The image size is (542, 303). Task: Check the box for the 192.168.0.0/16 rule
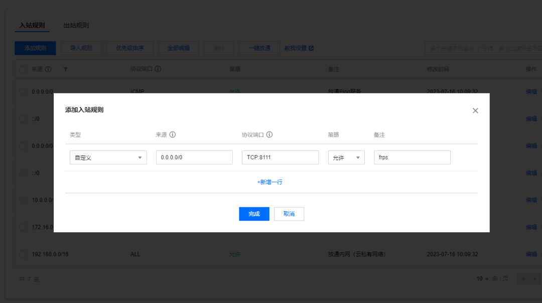coord(24,254)
